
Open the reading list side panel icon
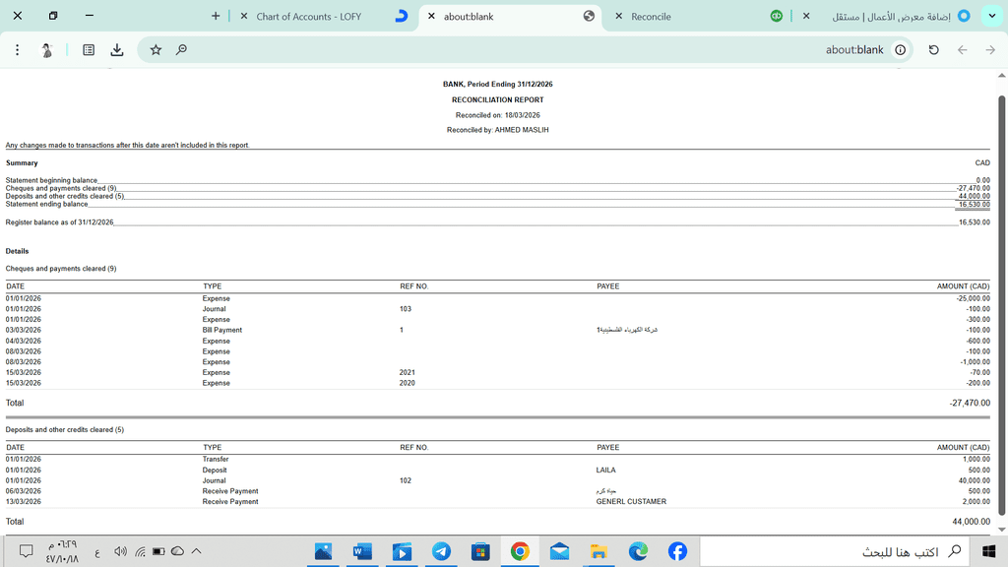point(89,50)
